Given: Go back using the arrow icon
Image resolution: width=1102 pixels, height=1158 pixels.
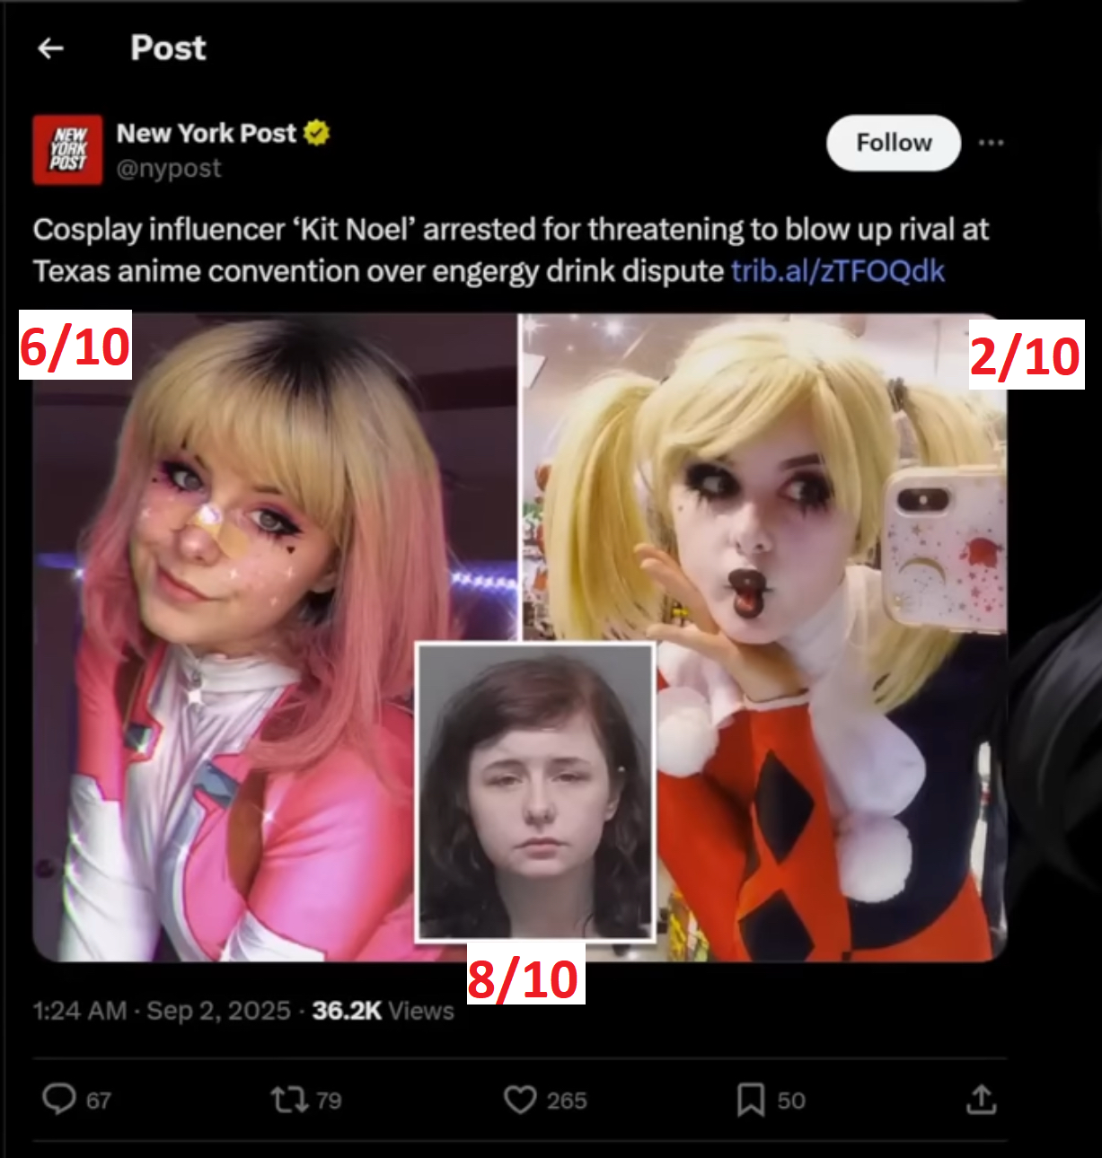Looking at the screenshot, I should coord(51,48).
